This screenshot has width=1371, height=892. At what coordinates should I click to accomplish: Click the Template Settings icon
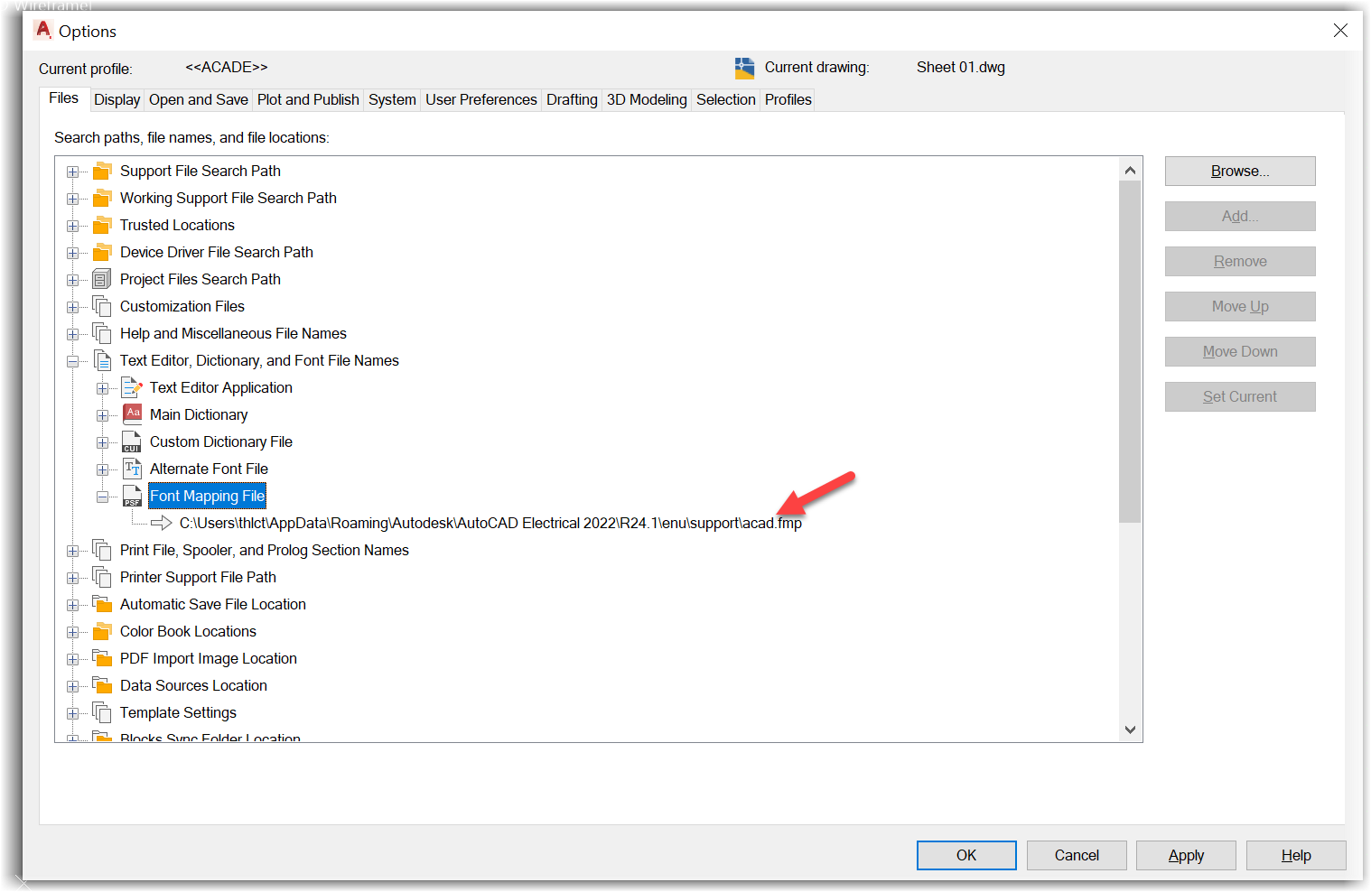click(x=102, y=712)
